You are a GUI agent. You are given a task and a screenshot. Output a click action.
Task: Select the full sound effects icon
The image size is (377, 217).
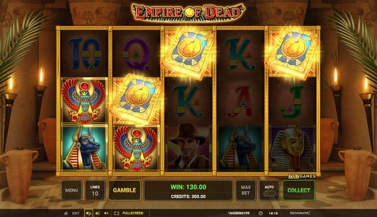tap(88, 213)
